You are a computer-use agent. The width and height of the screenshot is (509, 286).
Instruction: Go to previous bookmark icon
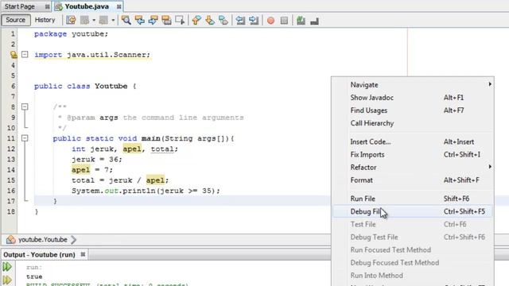coord(196,20)
